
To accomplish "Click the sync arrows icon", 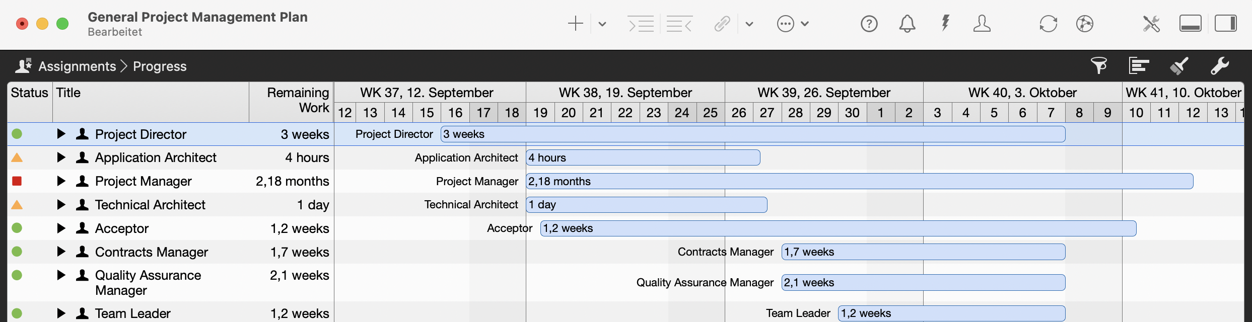I will pos(1048,24).
